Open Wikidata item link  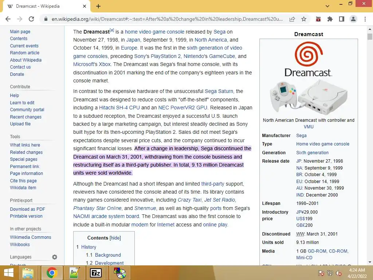tap(23, 188)
